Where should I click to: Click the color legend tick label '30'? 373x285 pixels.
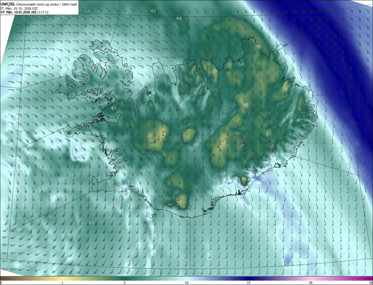click(311, 283)
